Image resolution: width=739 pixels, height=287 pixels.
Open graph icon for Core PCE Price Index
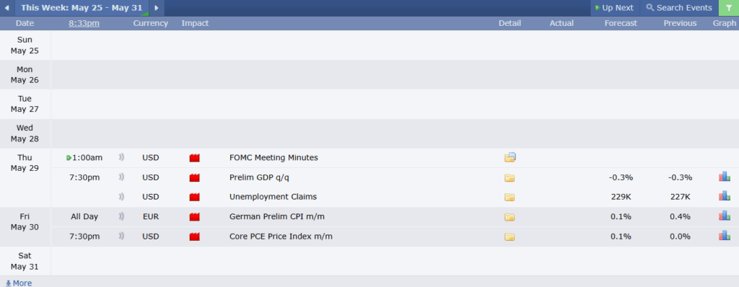point(725,236)
